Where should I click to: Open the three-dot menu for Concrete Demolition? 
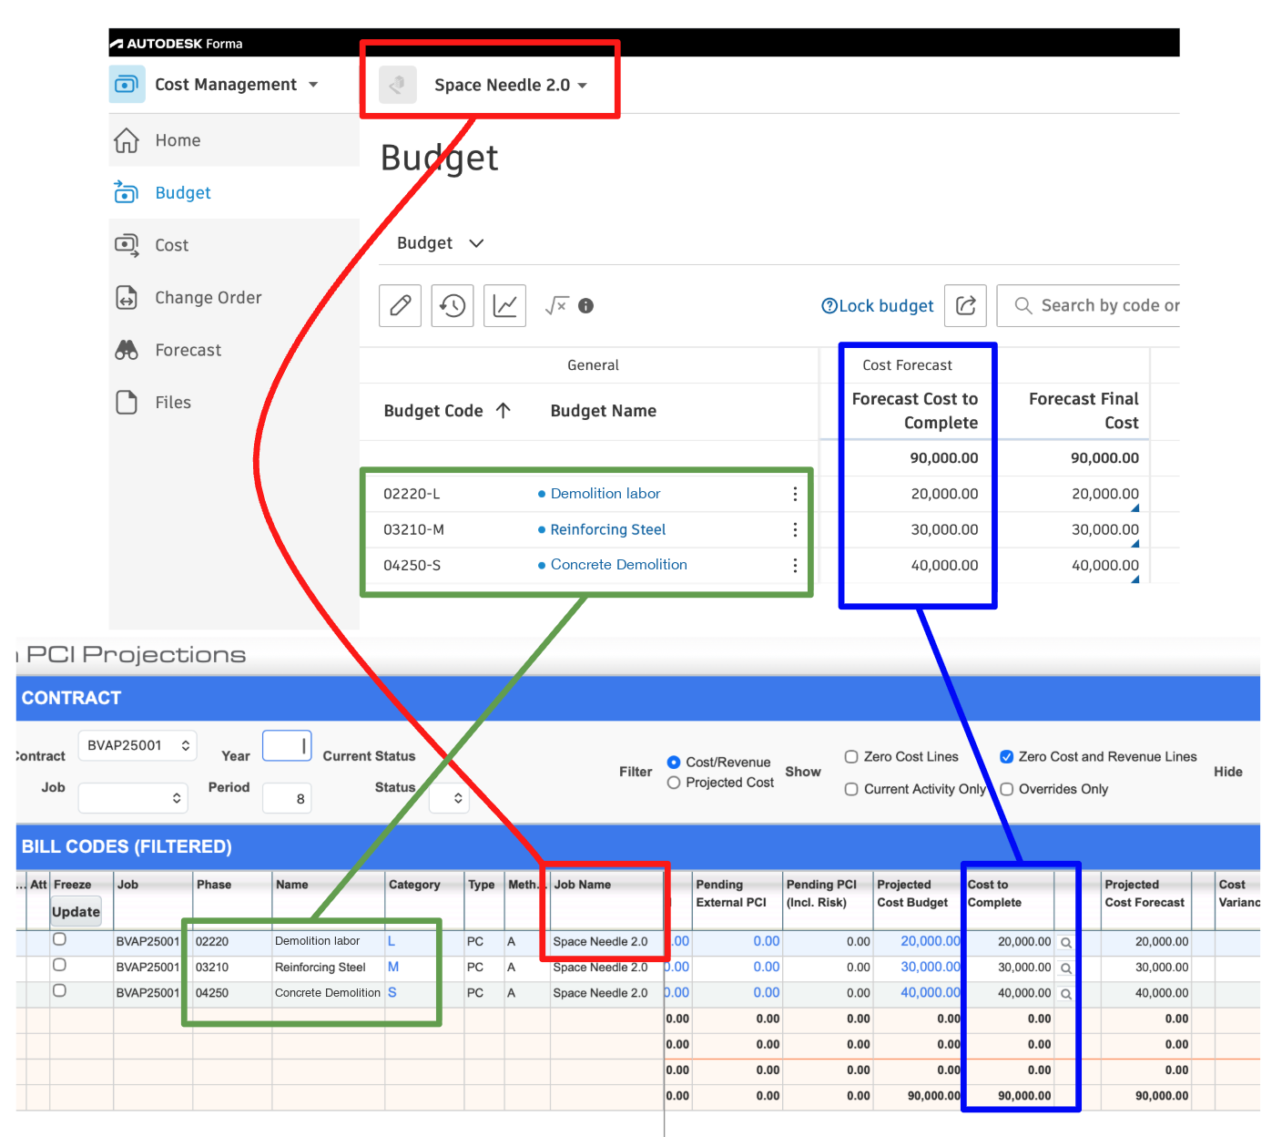pyautogui.click(x=795, y=565)
